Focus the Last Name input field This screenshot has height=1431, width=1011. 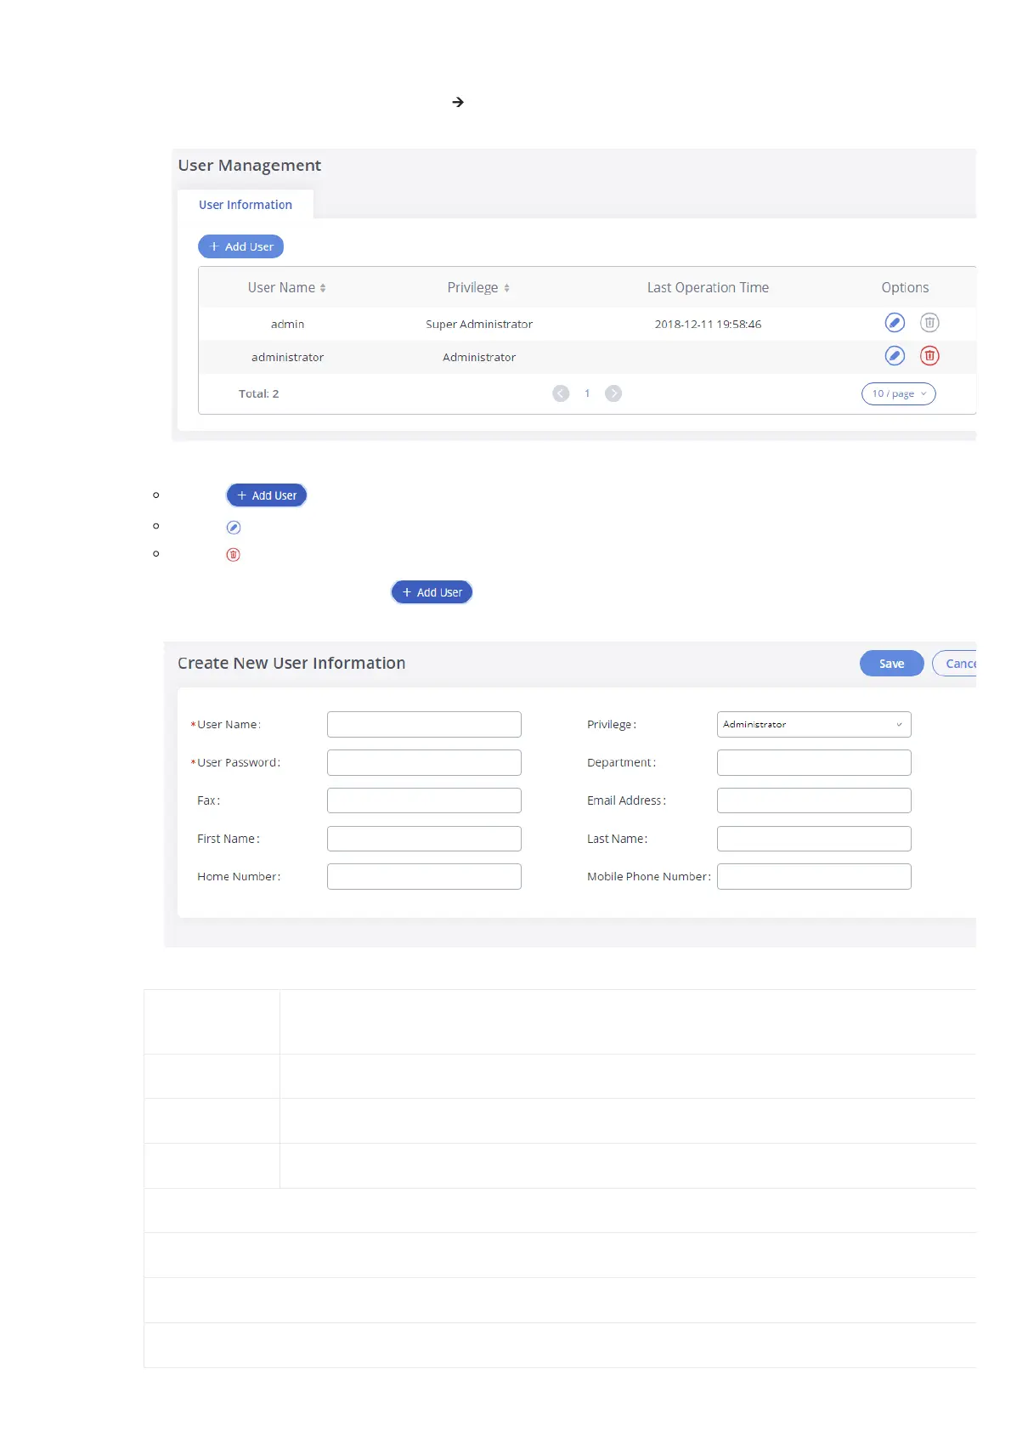point(814,839)
